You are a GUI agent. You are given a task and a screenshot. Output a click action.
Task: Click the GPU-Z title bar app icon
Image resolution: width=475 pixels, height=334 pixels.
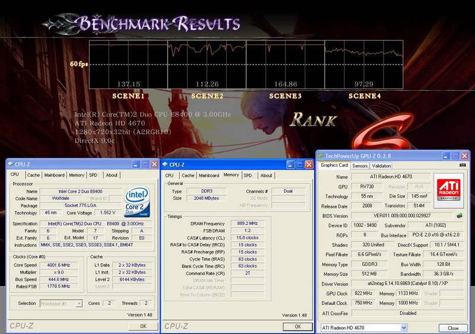coord(321,156)
